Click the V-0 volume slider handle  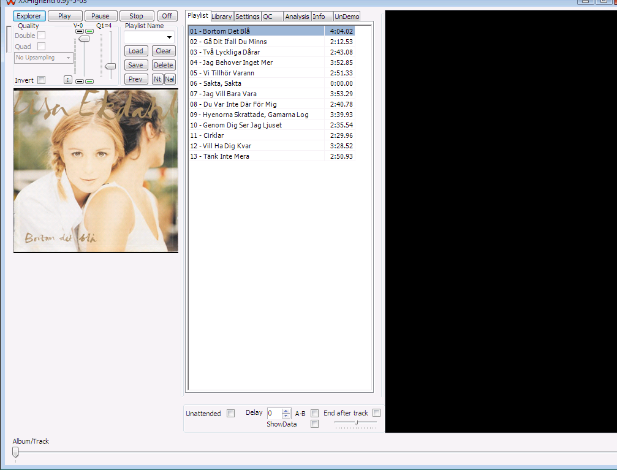pos(84,39)
